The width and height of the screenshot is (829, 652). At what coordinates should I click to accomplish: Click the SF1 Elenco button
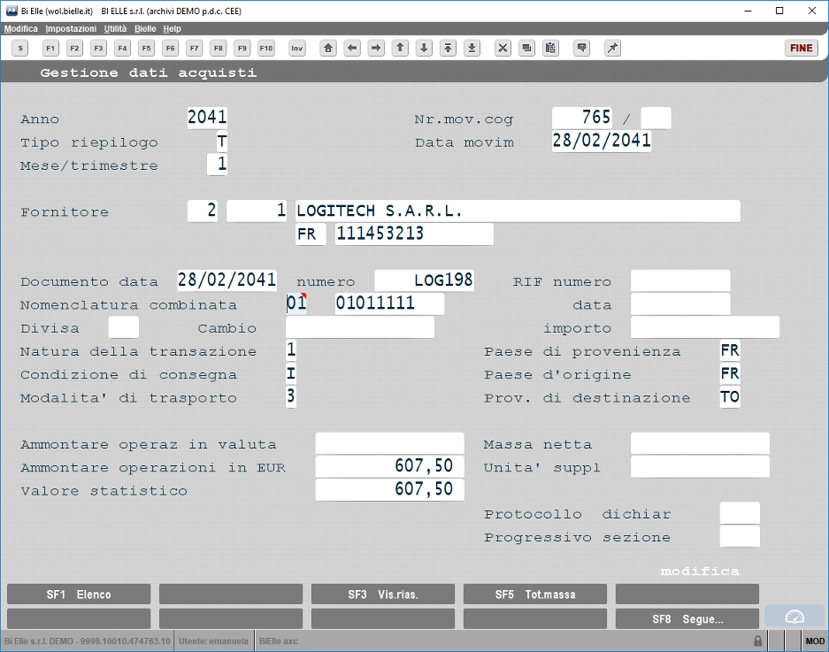pos(79,594)
